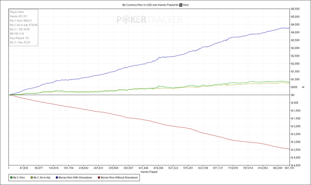Select the 'My C All-In Adj' legend label
This screenshot has height=185, width=311.
[x=42, y=177]
